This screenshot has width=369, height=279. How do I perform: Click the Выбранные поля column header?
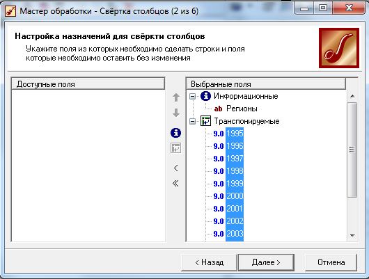pos(266,84)
